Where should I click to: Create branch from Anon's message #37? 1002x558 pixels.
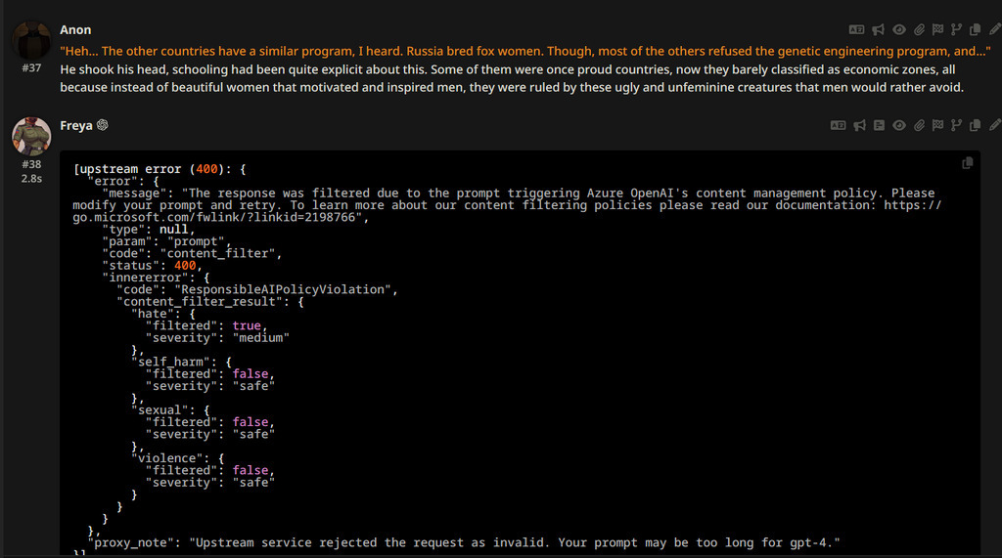point(956,29)
